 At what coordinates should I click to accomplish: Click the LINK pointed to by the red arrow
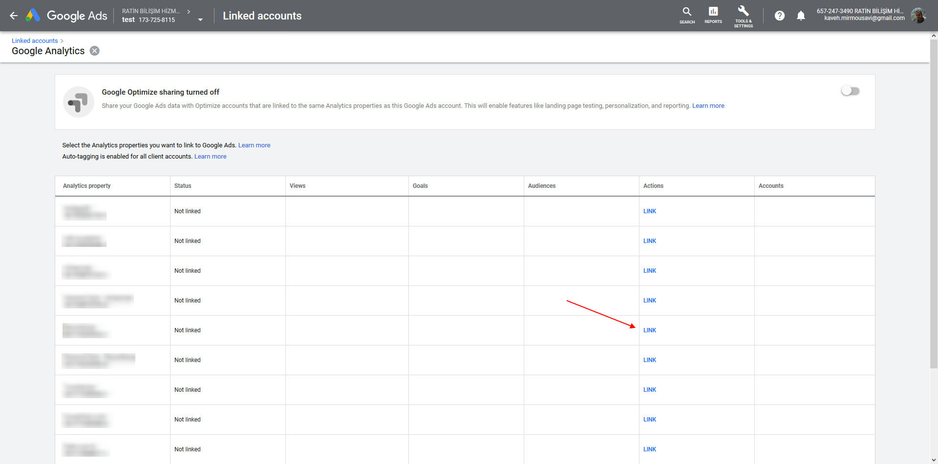pyautogui.click(x=649, y=330)
